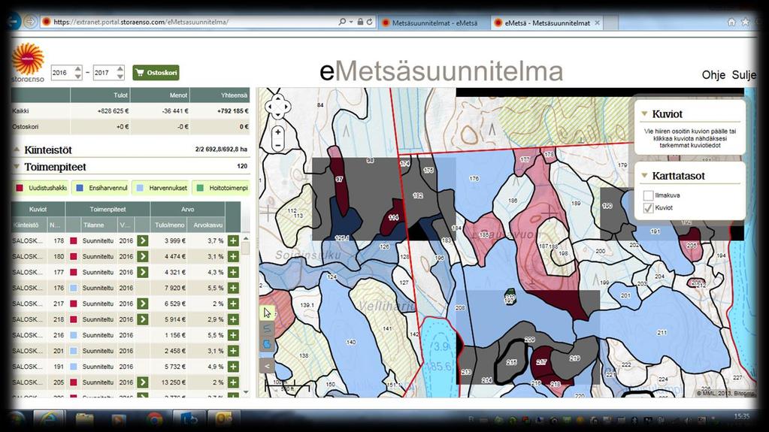This screenshot has height=432, width=769.
Task: Select the line drawing tool on the map
Action: tap(268, 328)
